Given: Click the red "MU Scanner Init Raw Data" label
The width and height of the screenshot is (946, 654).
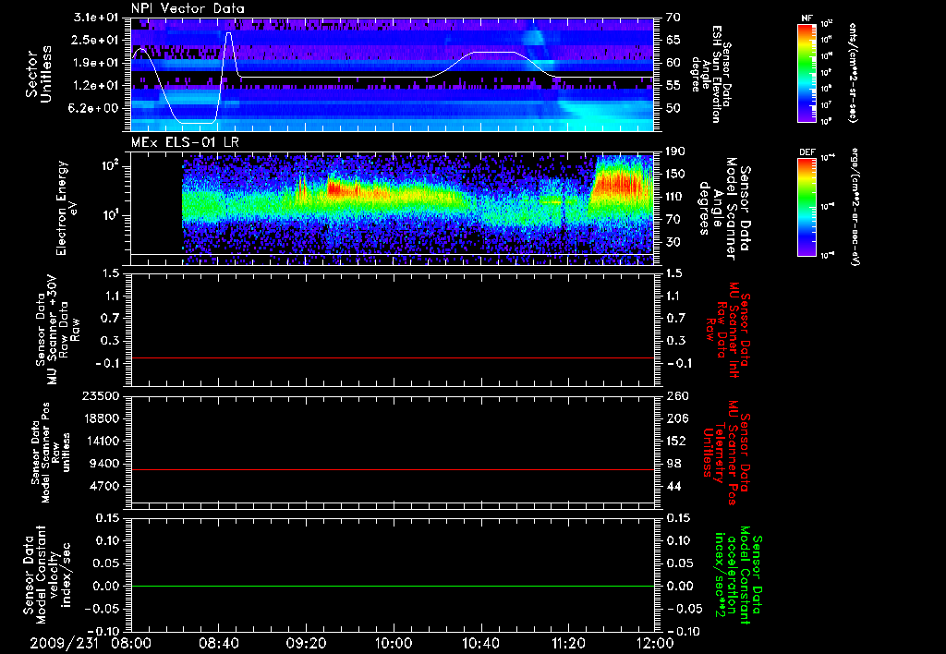Looking at the screenshot, I should (x=730, y=330).
